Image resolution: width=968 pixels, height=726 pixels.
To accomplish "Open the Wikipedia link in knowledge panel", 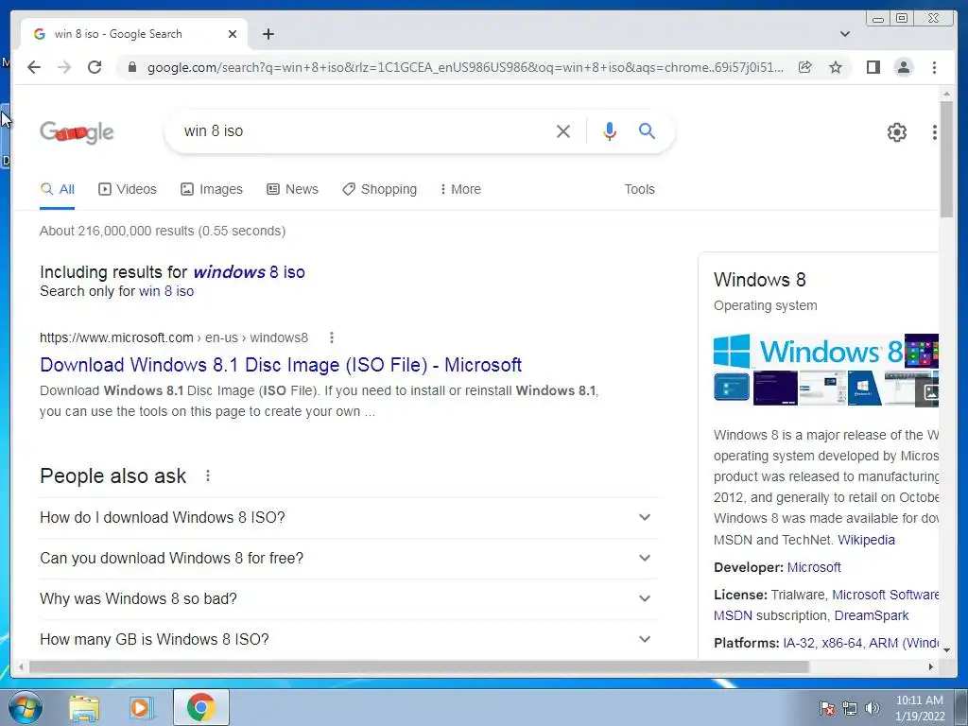I will [866, 540].
